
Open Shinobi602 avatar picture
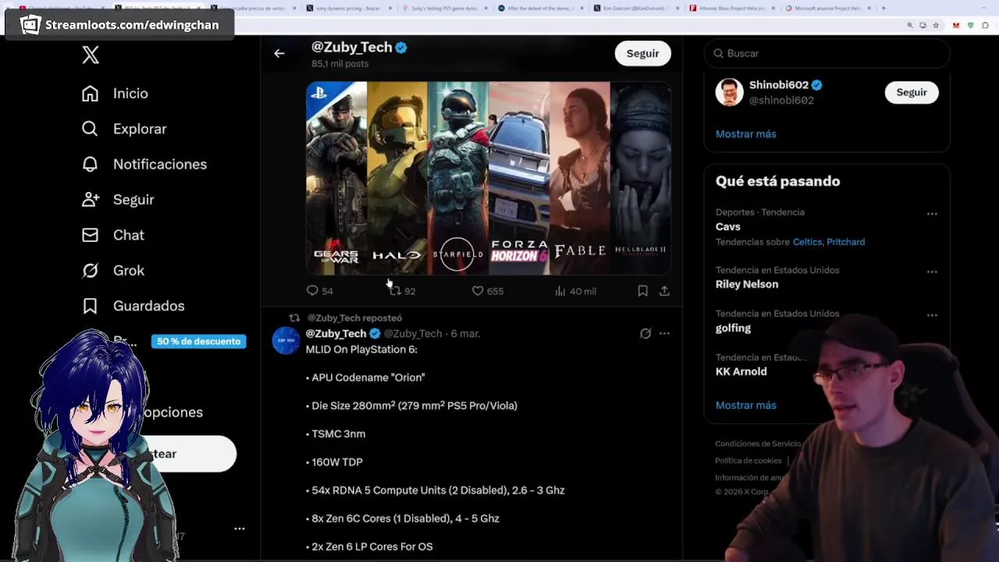pos(730,92)
